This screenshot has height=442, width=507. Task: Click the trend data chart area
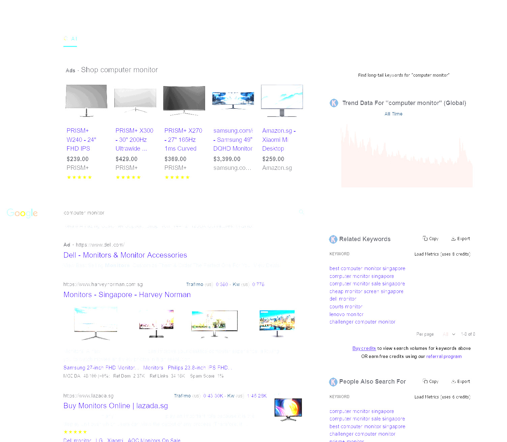click(407, 155)
